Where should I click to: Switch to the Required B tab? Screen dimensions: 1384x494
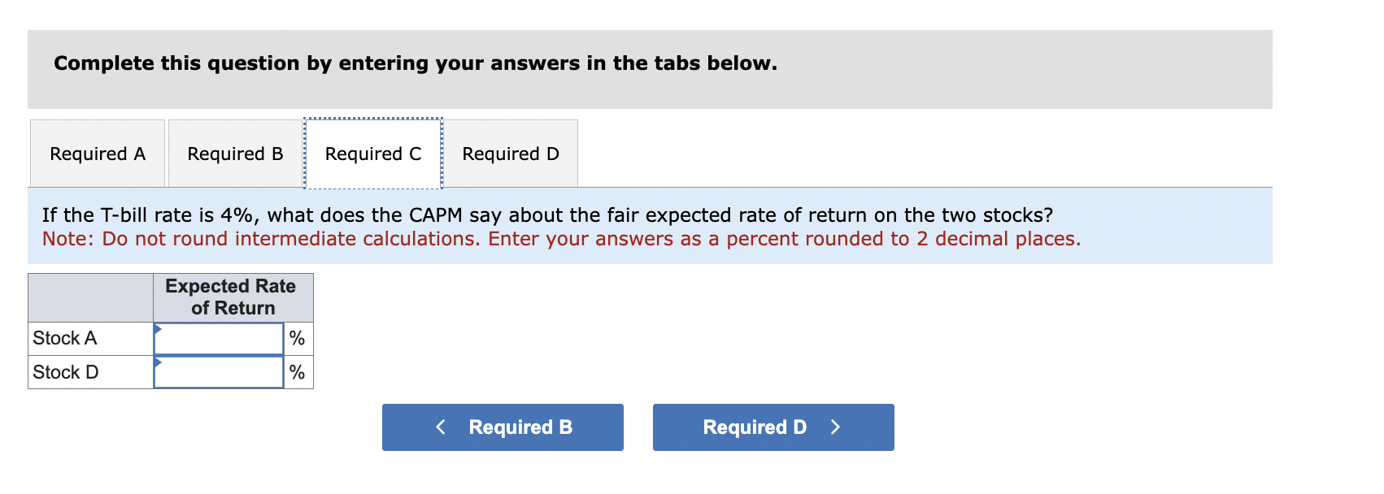tap(235, 154)
